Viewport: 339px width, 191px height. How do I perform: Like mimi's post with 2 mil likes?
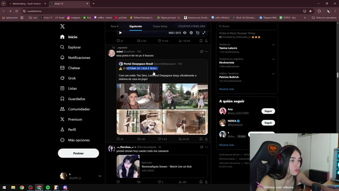[x=162, y=139]
